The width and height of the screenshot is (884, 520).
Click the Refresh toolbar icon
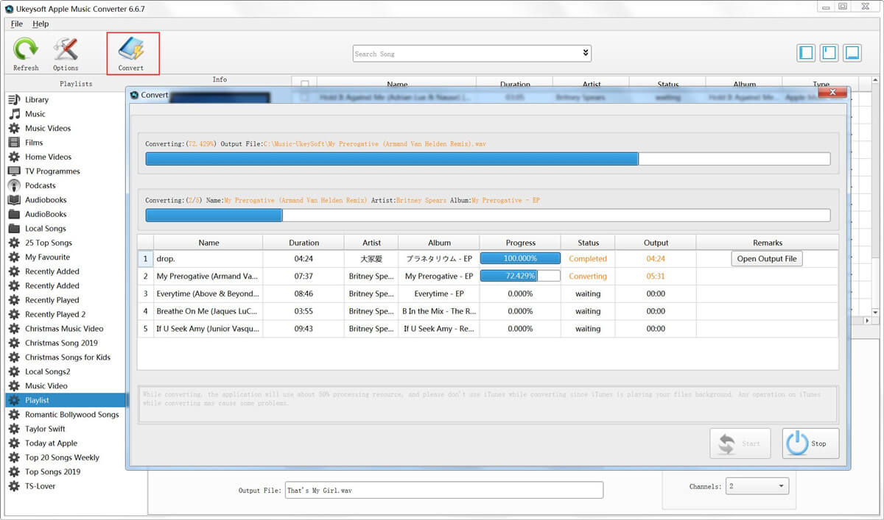coord(26,49)
